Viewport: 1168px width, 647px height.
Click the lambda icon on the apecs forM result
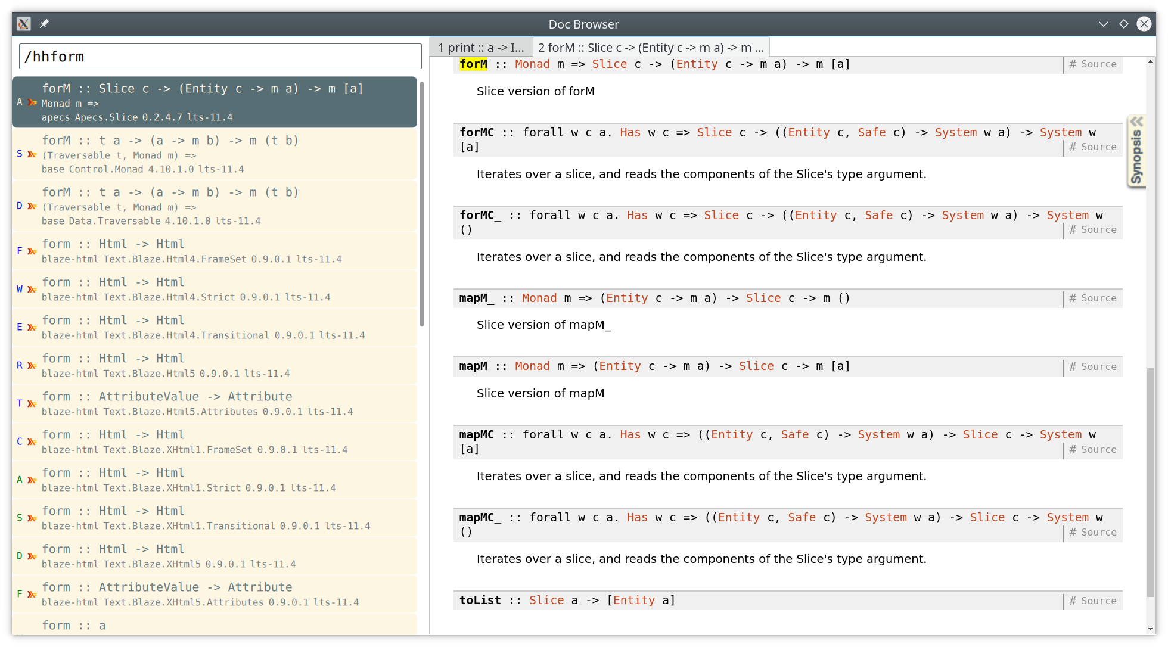point(32,102)
